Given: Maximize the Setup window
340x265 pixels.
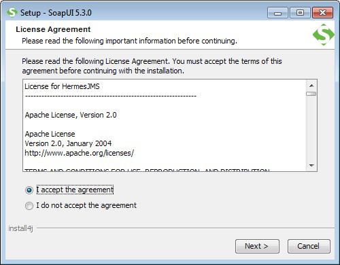Looking at the screenshot, I should (300, 12).
